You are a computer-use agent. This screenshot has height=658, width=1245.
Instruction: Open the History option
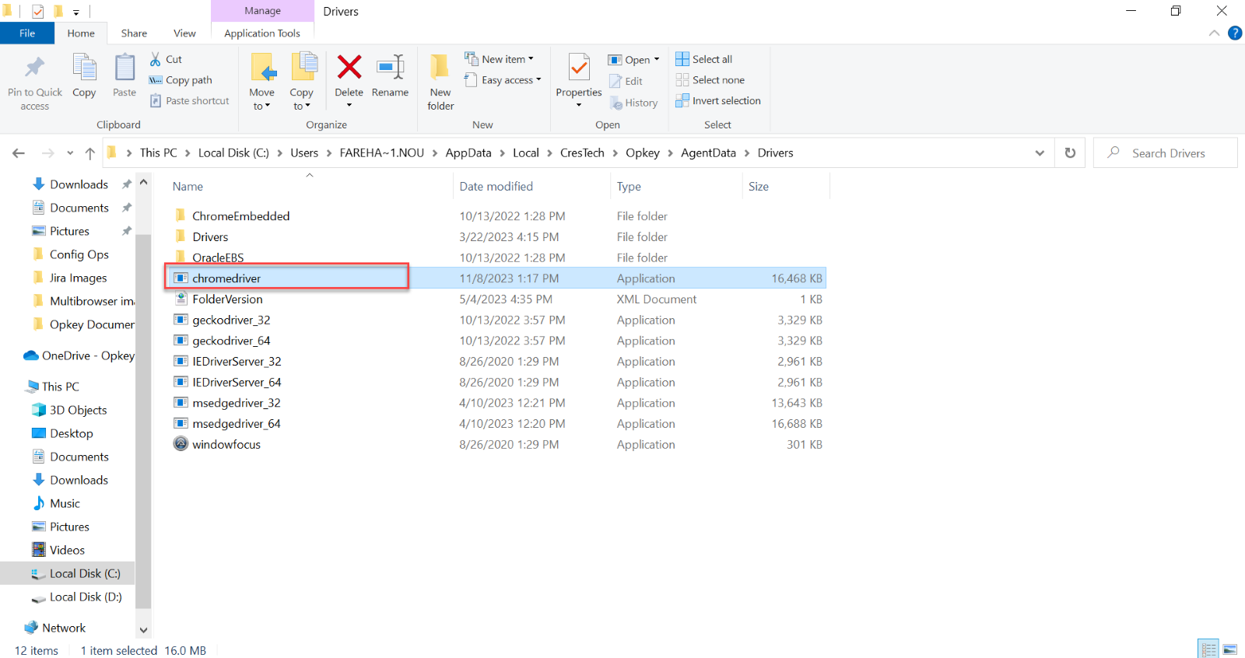pyautogui.click(x=634, y=103)
